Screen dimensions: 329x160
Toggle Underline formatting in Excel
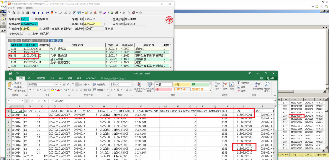click(38, 90)
